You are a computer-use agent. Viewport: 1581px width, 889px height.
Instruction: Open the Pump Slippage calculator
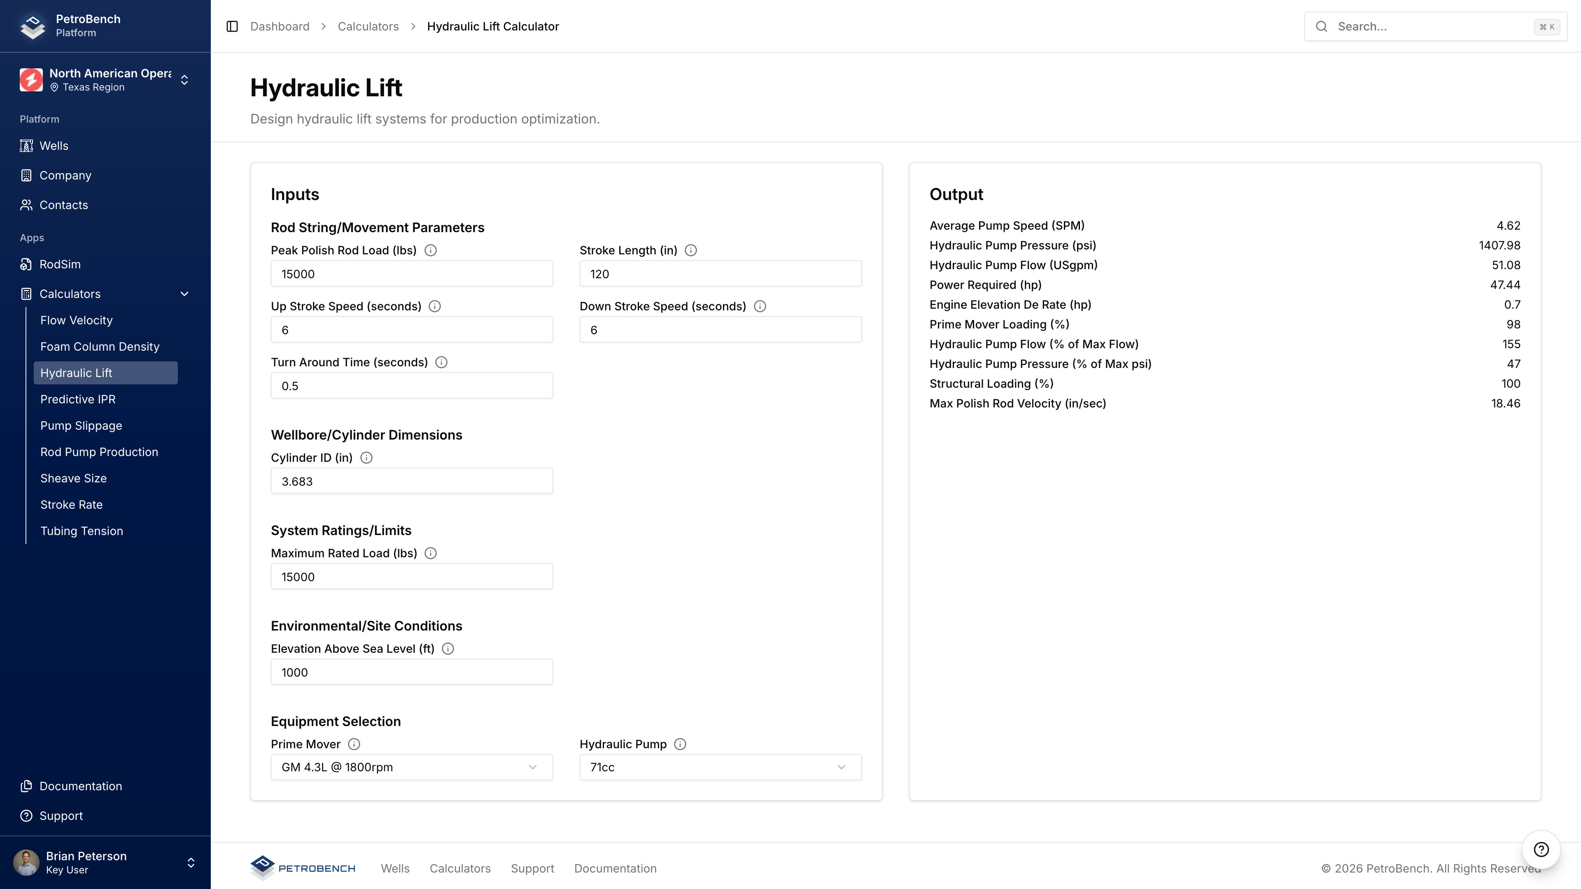81,426
